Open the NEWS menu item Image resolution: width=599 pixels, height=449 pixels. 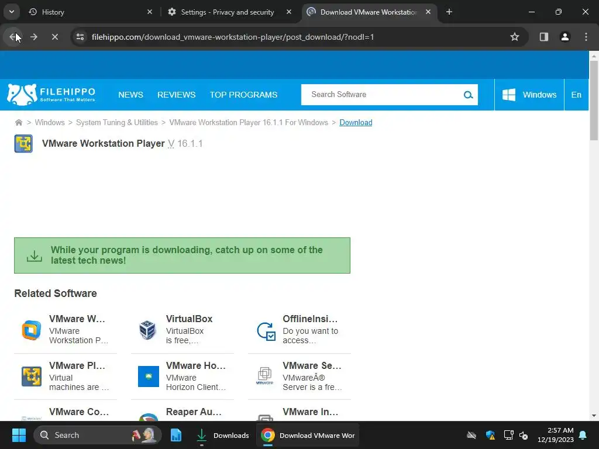130,95
